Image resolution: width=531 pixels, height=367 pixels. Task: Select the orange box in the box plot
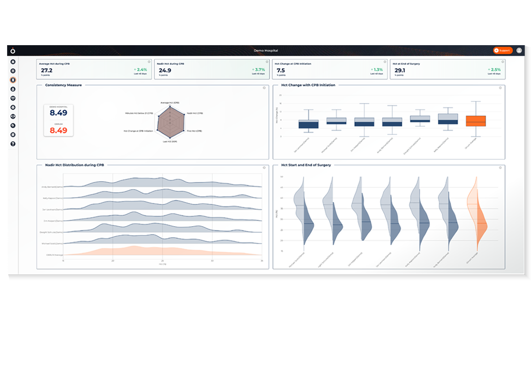(x=476, y=121)
